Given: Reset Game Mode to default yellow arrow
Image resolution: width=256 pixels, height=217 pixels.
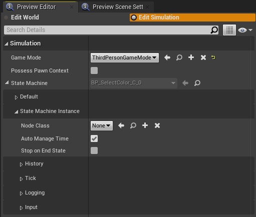Looking at the screenshot, I should pyautogui.click(x=213, y=57).
